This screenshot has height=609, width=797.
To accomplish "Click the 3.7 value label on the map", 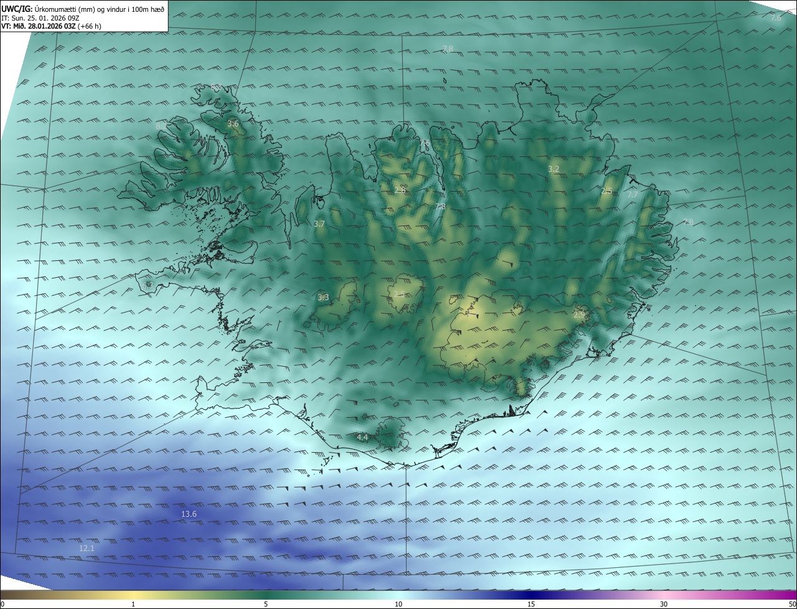I will coord(319,224).
